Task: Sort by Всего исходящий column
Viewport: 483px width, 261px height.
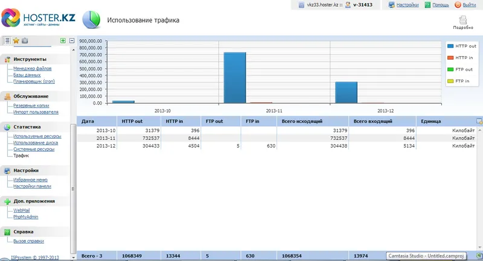Action: coord(313,121)
